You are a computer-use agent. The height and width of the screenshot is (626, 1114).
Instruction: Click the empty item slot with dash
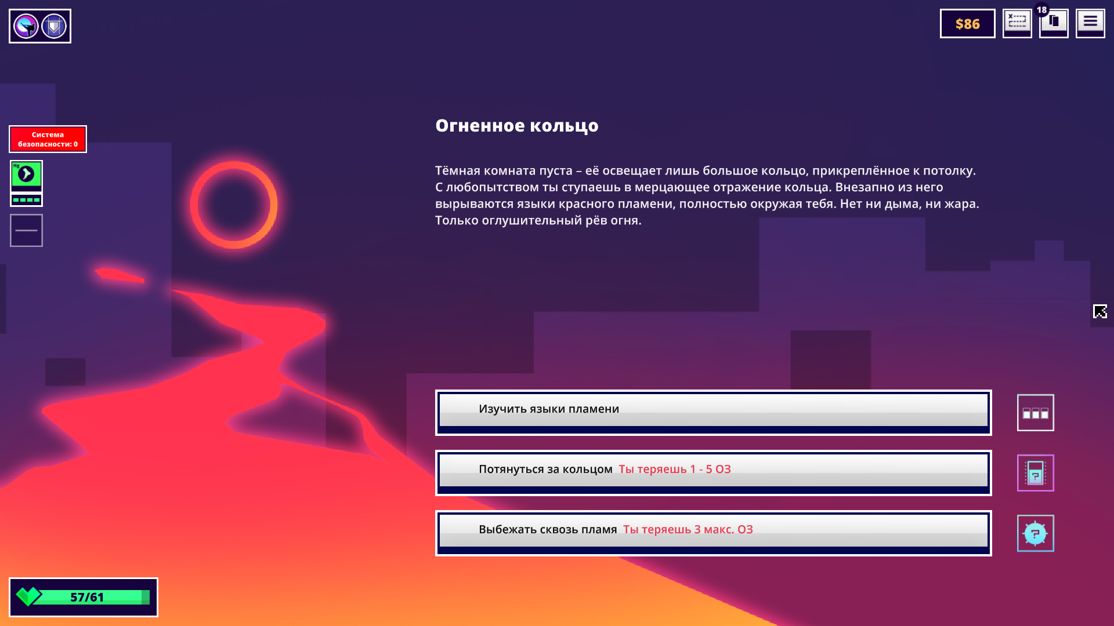click(26, 230)
